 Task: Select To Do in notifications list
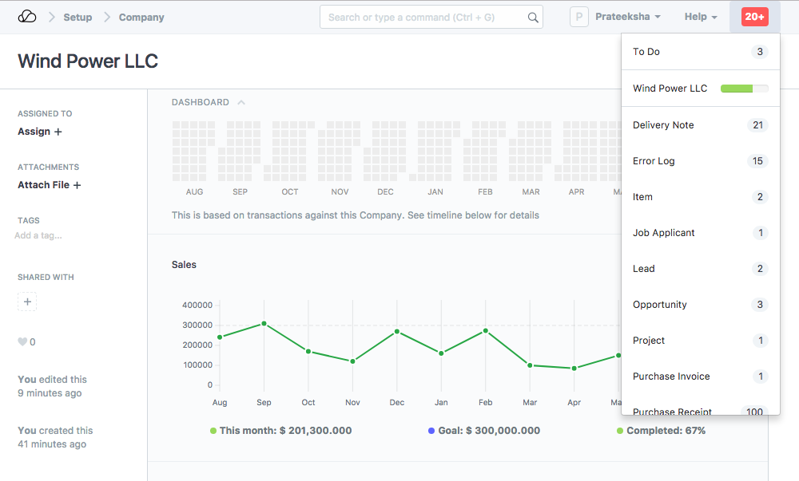(646, 52)
